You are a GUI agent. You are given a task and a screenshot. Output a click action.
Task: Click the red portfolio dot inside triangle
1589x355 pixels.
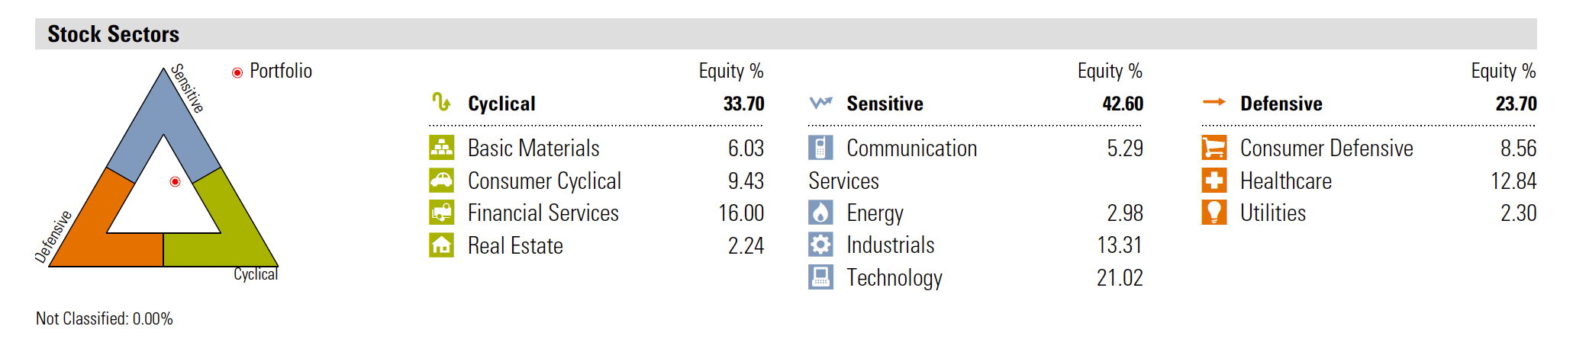pyautogui.click(x=176, y=181)
